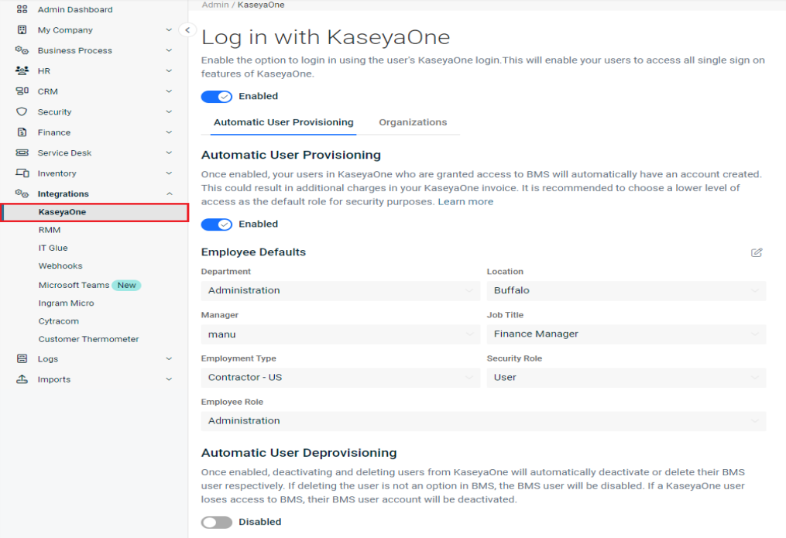This screenshot has width=786, height=538.
Task: Open the Job Title dropdown
Action: click(x=626, y=334)
